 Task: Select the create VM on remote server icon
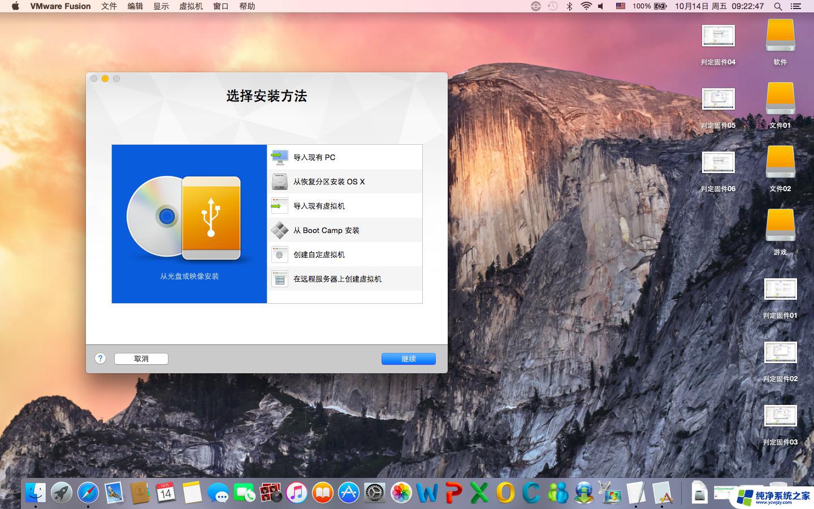pyautogui.click(x=280, y=279)
